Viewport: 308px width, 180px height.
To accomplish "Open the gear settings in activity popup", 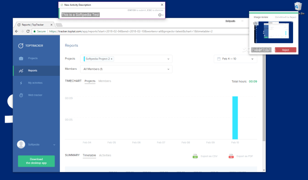I will (x=160, y=15).
